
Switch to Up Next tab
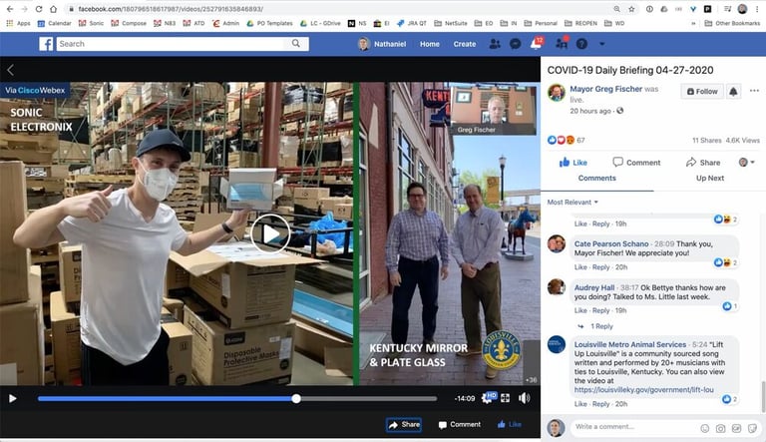710,179
